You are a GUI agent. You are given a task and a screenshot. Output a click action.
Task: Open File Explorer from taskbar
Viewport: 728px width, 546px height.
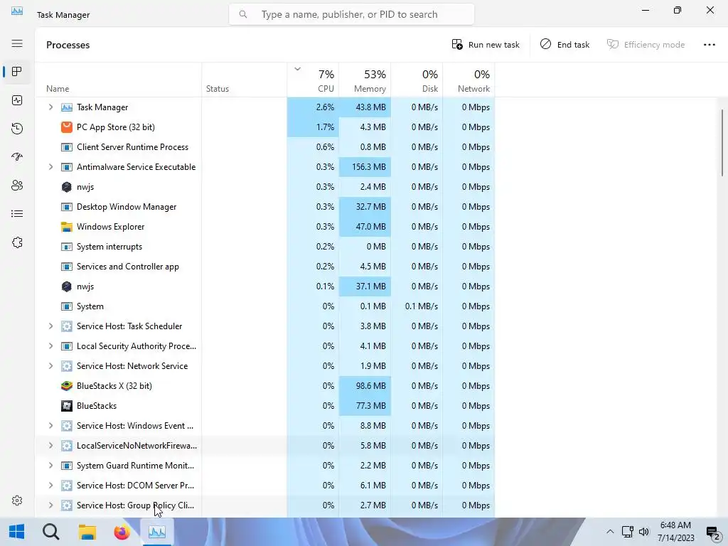point(87,532)
